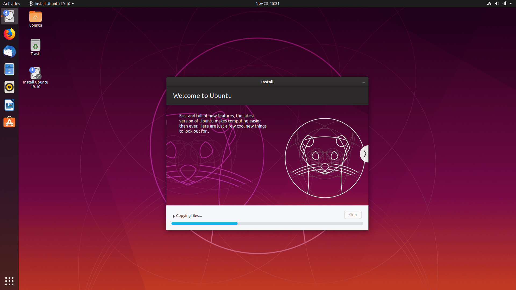The height and width of the screenshot is (290, 516).
Task: Click the clock showing Nov 23 15:21
Action: pyautogui.click(x=267, y=3)
